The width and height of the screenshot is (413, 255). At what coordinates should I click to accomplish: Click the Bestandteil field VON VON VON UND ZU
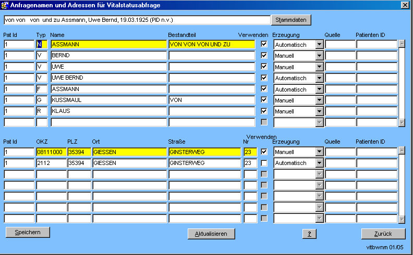click(211, 44)
